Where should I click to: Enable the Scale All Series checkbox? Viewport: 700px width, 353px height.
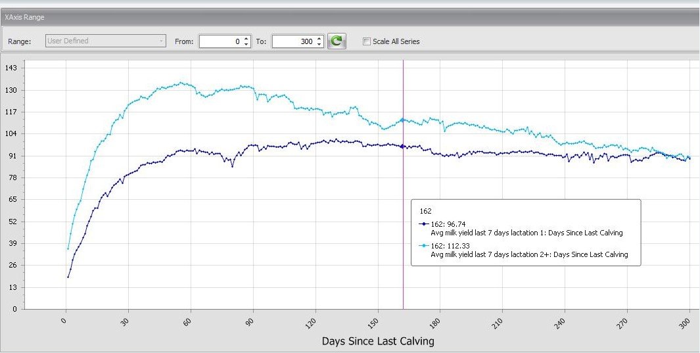click(366, 41)
